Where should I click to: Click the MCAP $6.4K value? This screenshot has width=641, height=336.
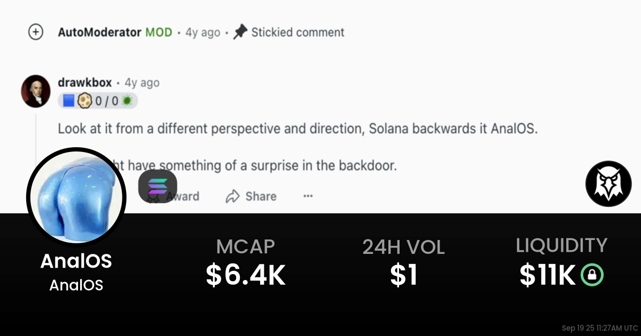pyautogui.click(x=246, y=275)
